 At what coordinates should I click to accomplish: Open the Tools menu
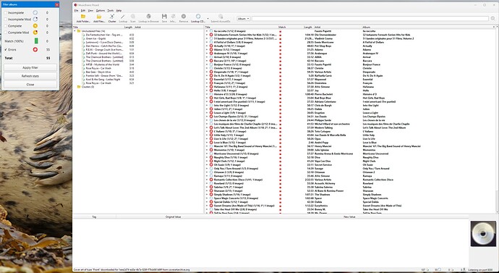(x=111, y=11)
